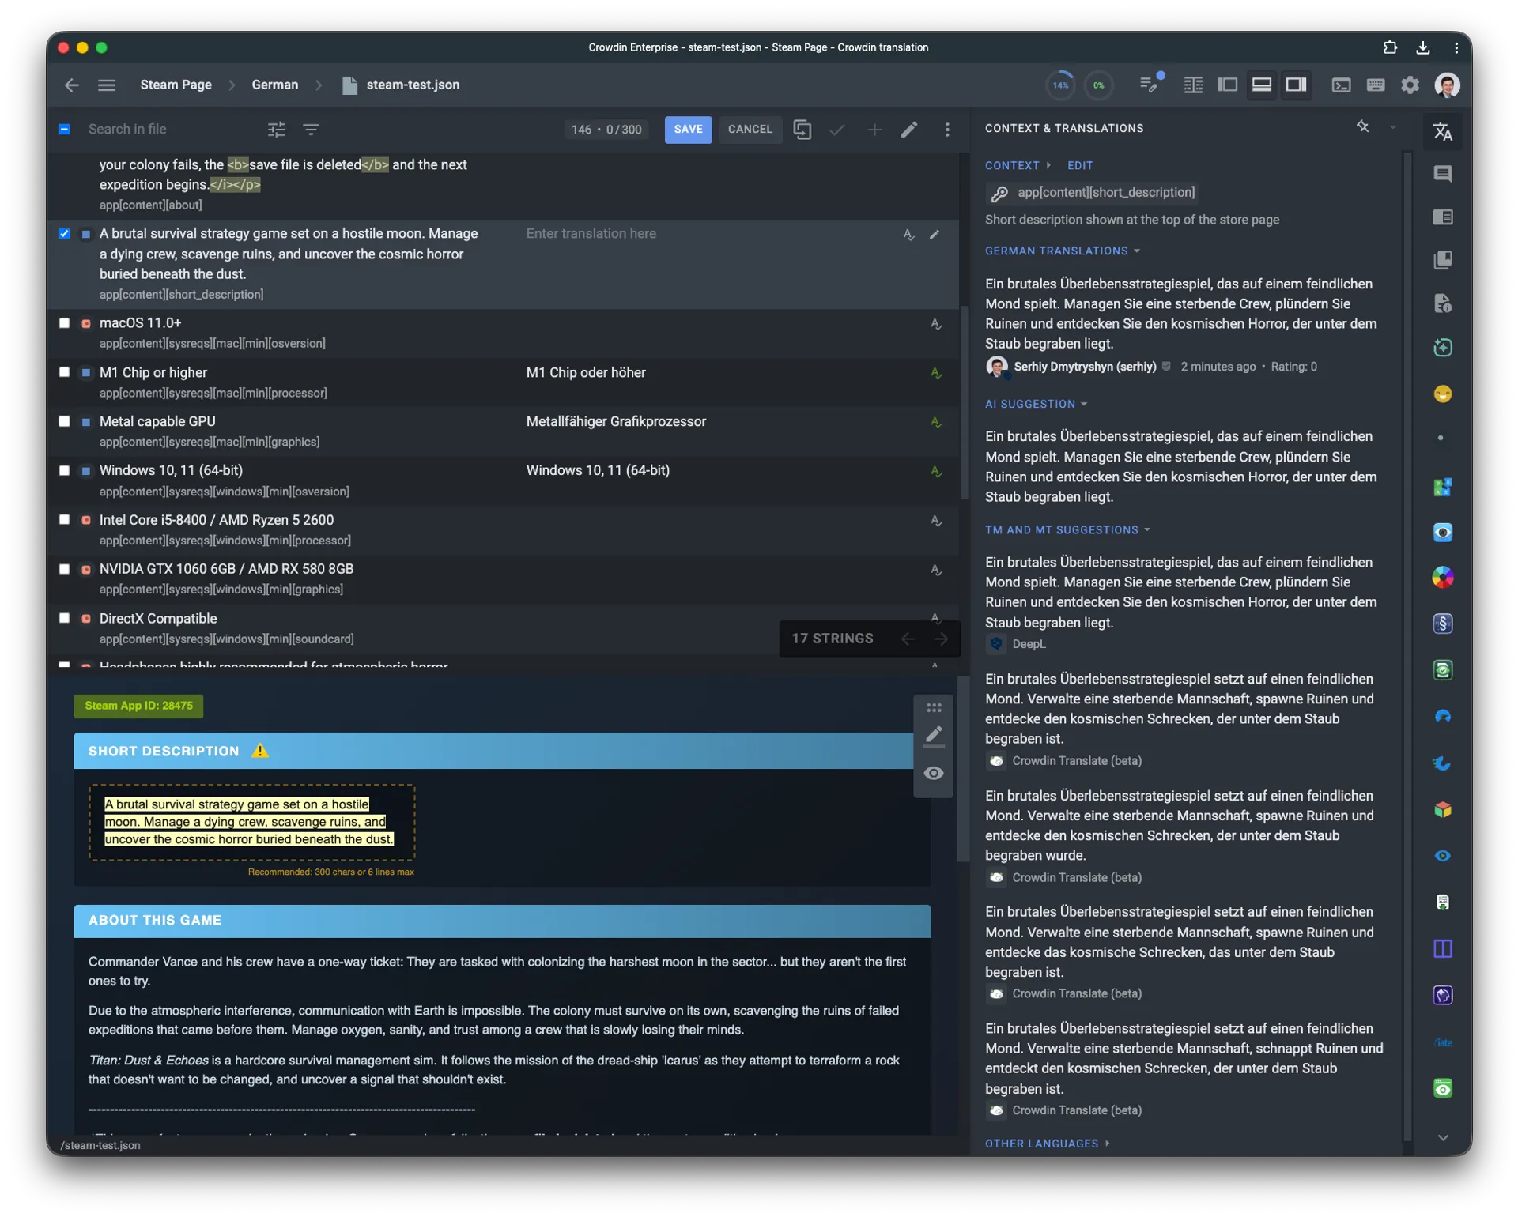The image size is (1518, 1217).
Task: Open the terminal console from the top toolbar
Action: (1342, 85)
